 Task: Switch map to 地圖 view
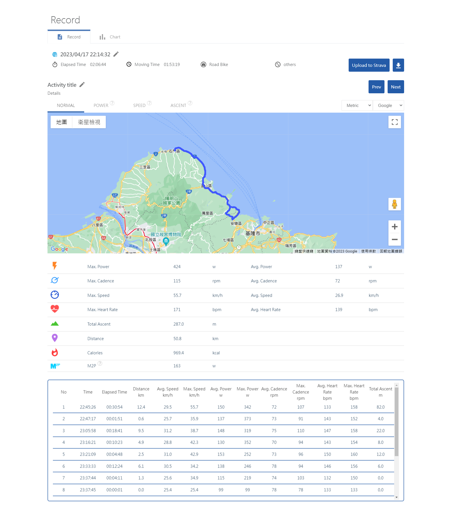pos(61,122)
